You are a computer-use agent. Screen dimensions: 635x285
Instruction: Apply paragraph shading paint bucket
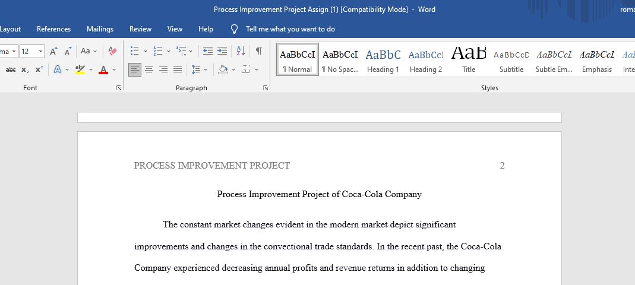(x=223, y=69)
